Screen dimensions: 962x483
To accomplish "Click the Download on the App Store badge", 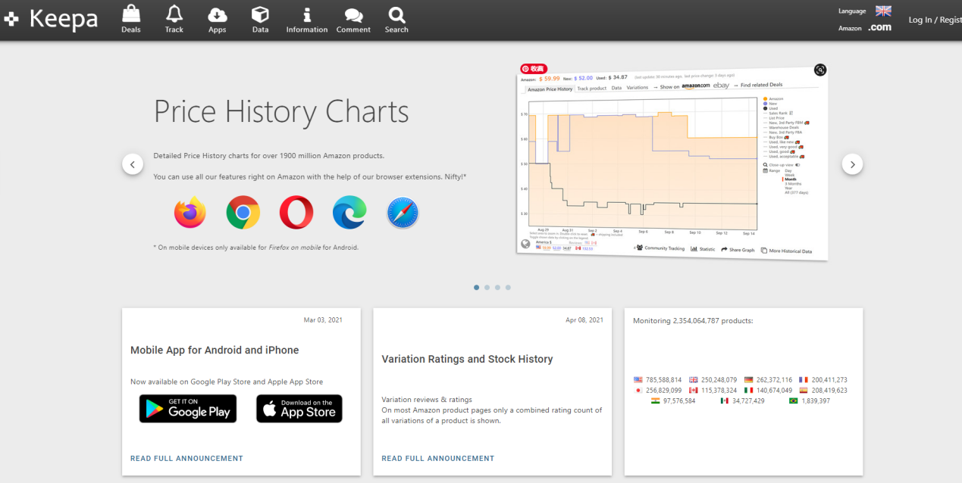I will tap(299, 409).
